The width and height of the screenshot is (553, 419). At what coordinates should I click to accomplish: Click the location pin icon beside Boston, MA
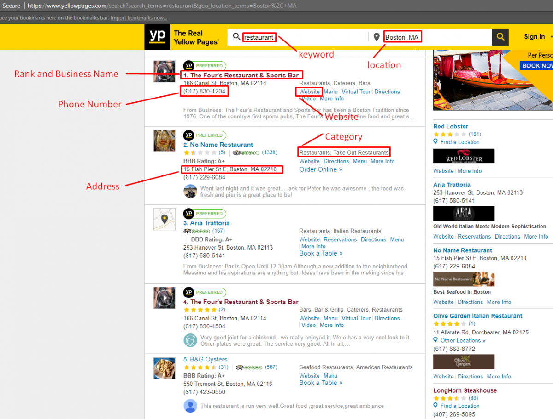[x=377, y=37]
